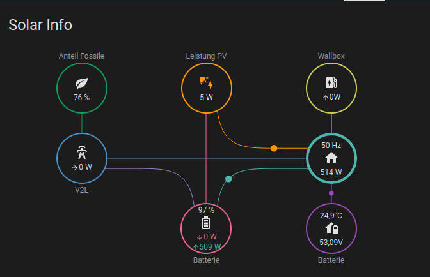The image size is (430, 277).
Task: Open the Wallbox EV charger icon
Action: [x=331, y=83]
